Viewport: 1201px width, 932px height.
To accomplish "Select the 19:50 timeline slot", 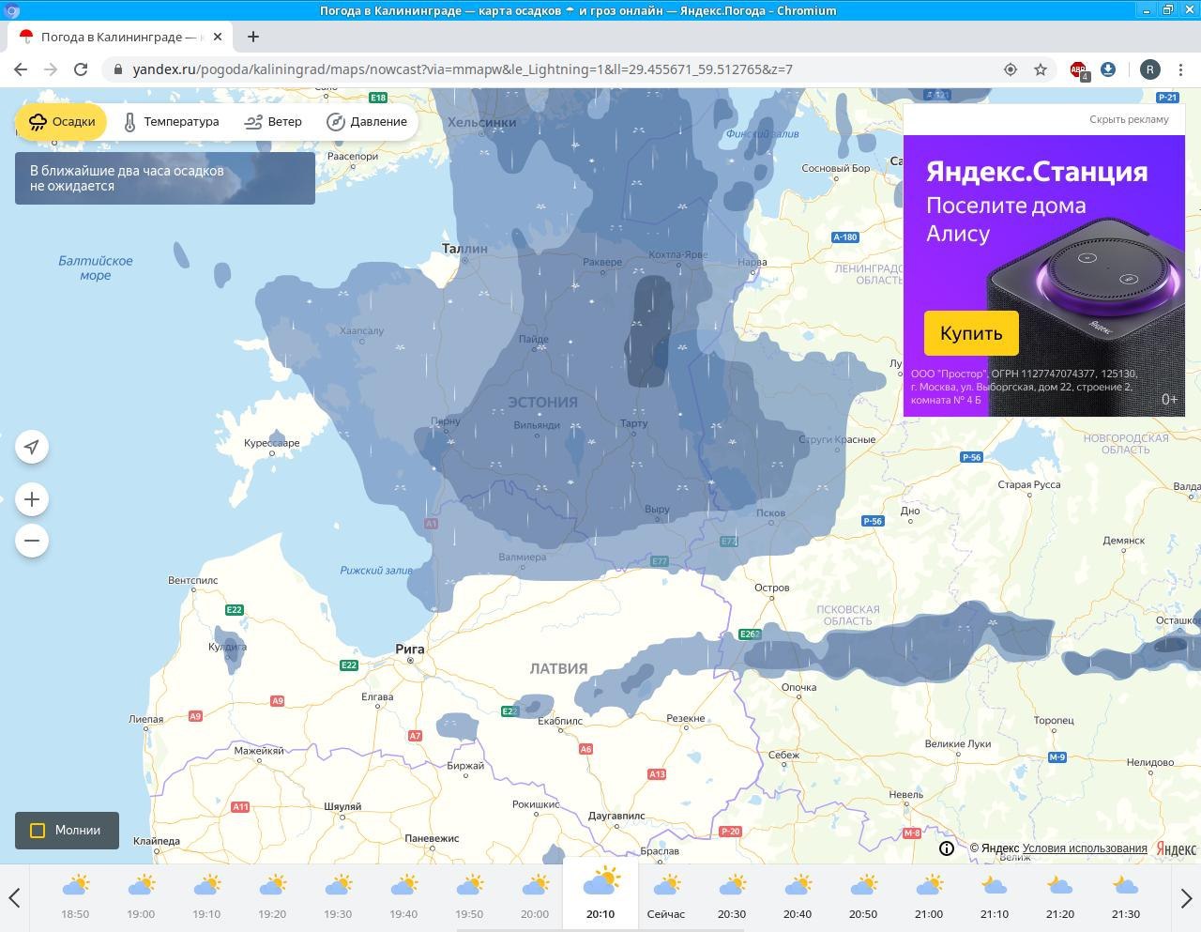I will click(x=469, y=898).
